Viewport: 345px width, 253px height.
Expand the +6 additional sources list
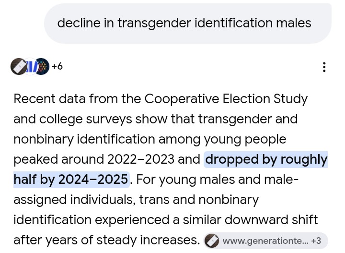[x=57, y=66]
